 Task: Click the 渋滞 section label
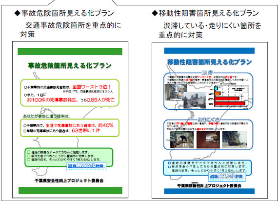(x=207, y=73)
